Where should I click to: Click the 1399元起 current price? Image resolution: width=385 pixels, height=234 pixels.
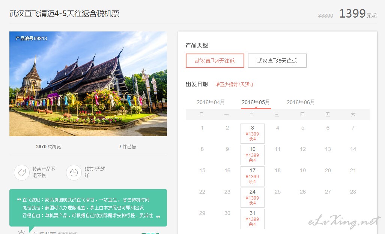pos(358,14)
